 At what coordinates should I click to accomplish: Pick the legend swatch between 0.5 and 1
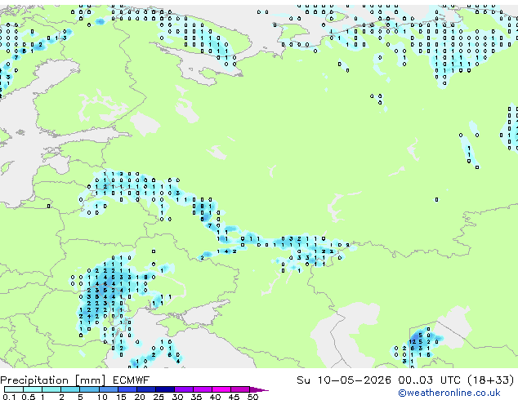pos(33,389)
